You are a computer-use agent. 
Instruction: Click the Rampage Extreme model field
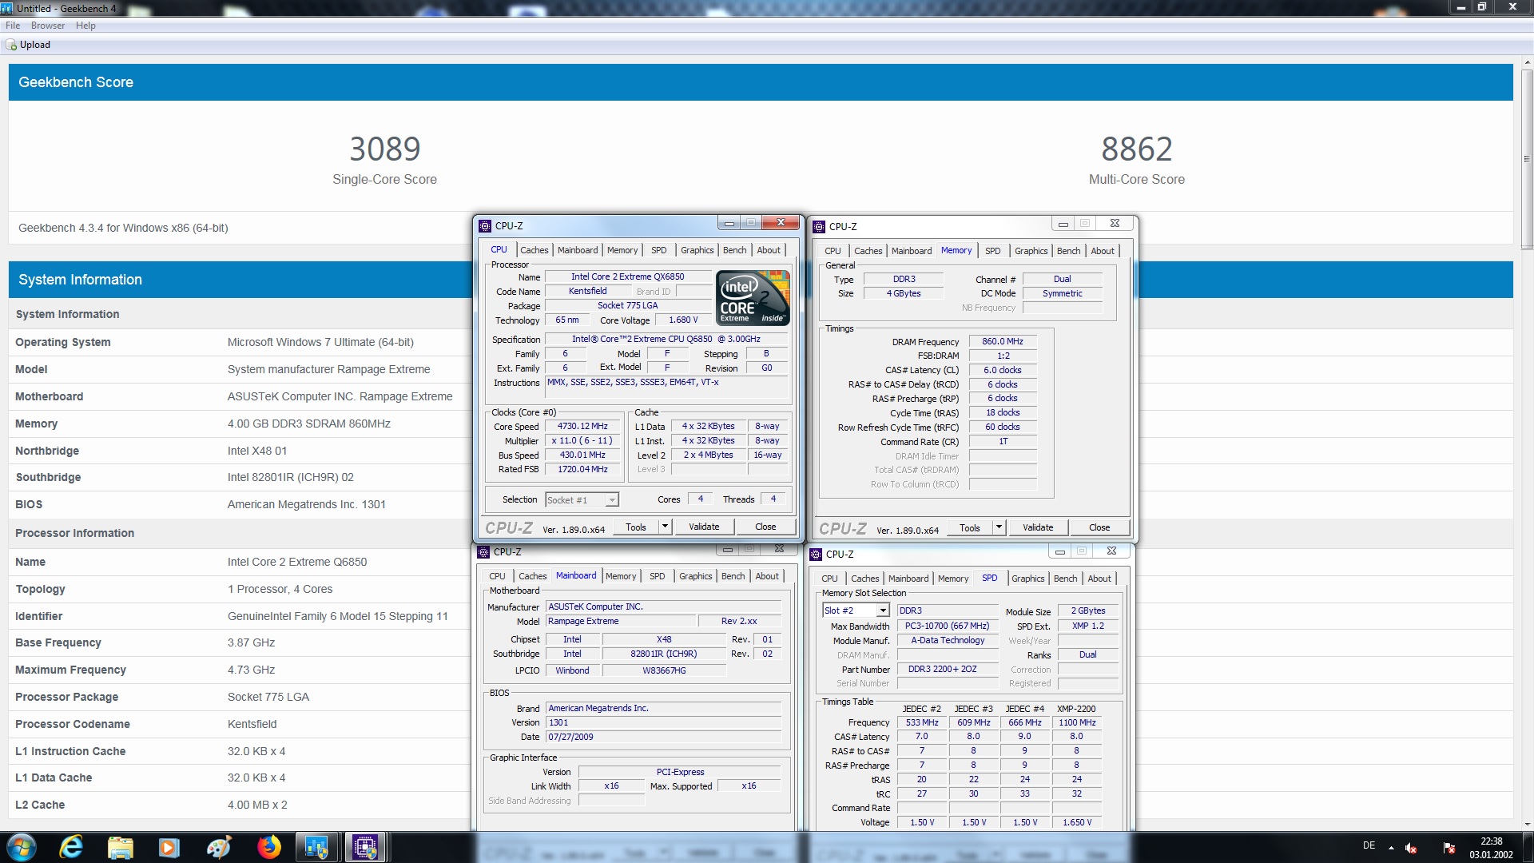(620, 621)
